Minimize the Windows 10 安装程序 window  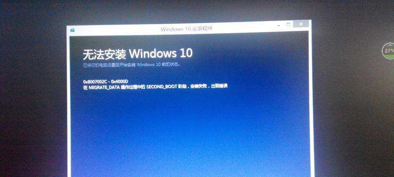pos(279,25)
